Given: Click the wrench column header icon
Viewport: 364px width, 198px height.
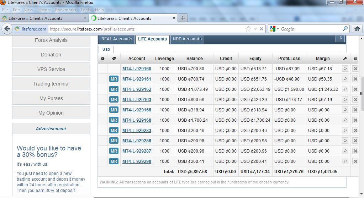Looking at the screenshot, I should (x=345, y=59).
